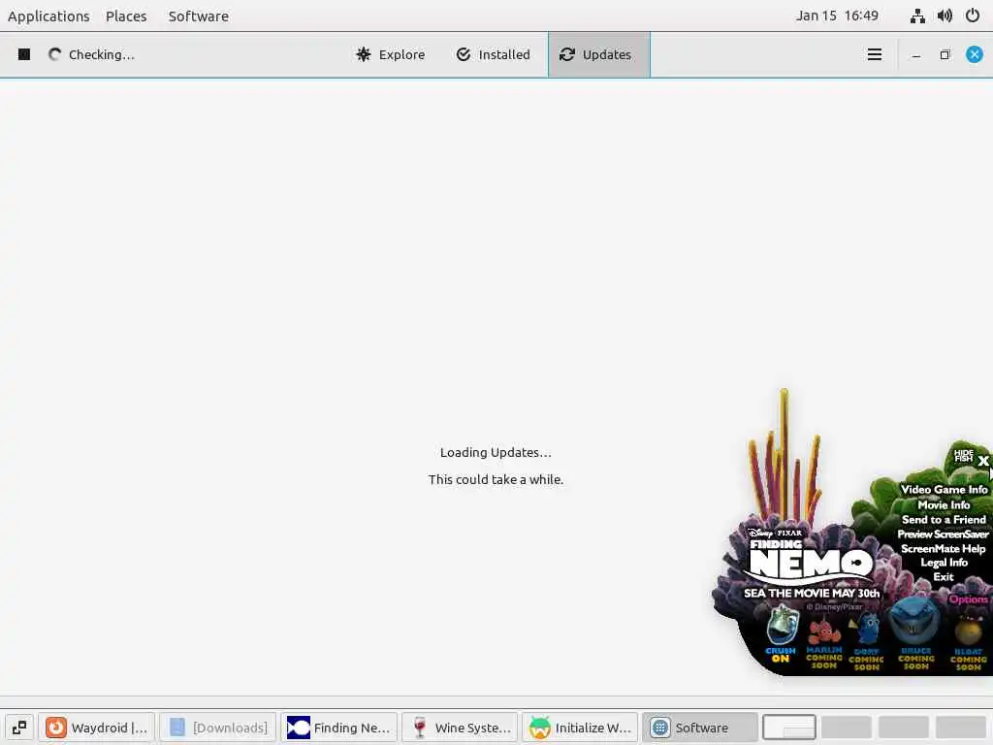Open Initialize W... taskbar entry

[581, 728]
